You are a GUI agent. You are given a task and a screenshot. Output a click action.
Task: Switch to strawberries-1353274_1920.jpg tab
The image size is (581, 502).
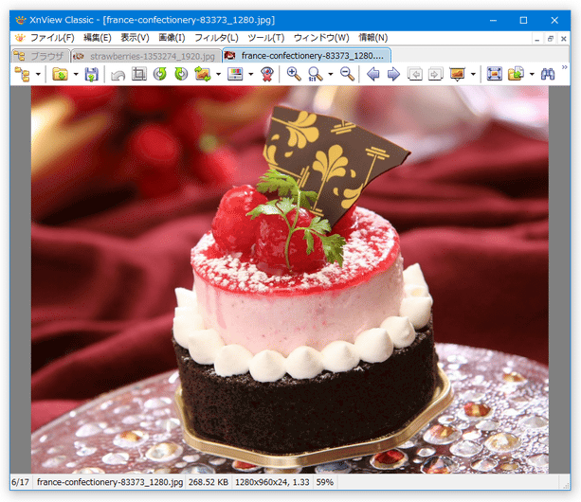point(146,56)
